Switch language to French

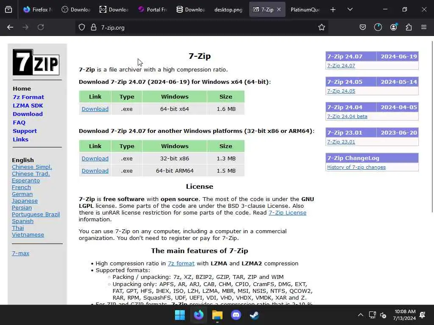pos(21,187)
